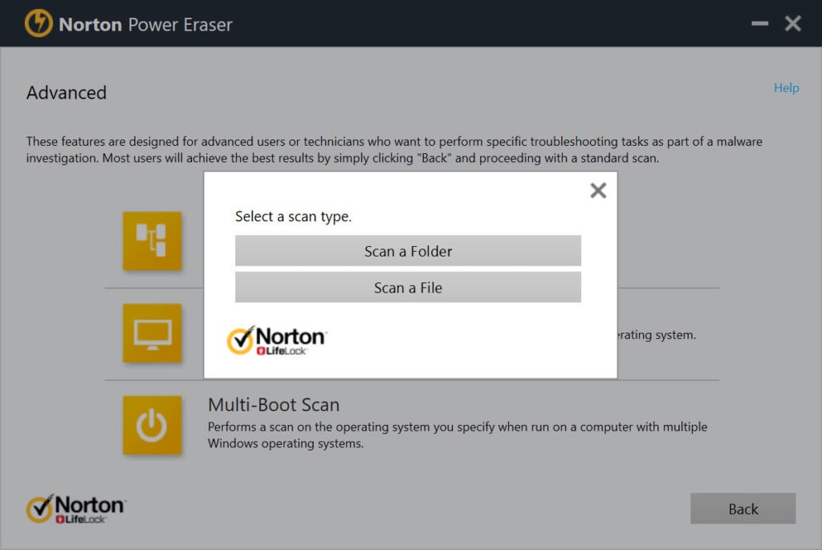Click the 'Select a scan type.' prompt text

coord(293,216)
